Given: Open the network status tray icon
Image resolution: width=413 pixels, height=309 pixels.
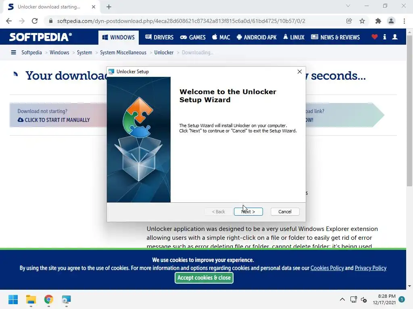Looking at the screenshot, I should (x=353, y=299).
